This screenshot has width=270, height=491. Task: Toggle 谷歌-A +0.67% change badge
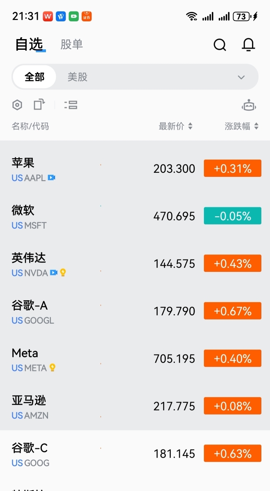pos(233,311)
